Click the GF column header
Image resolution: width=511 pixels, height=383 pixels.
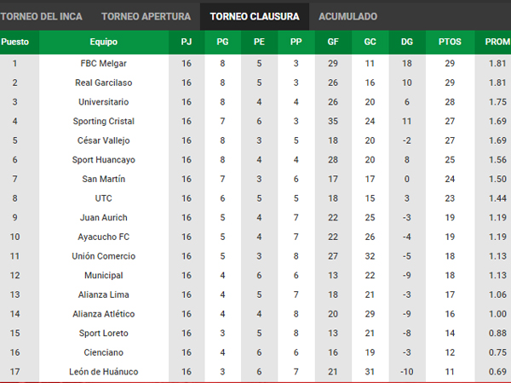[333, 42]
